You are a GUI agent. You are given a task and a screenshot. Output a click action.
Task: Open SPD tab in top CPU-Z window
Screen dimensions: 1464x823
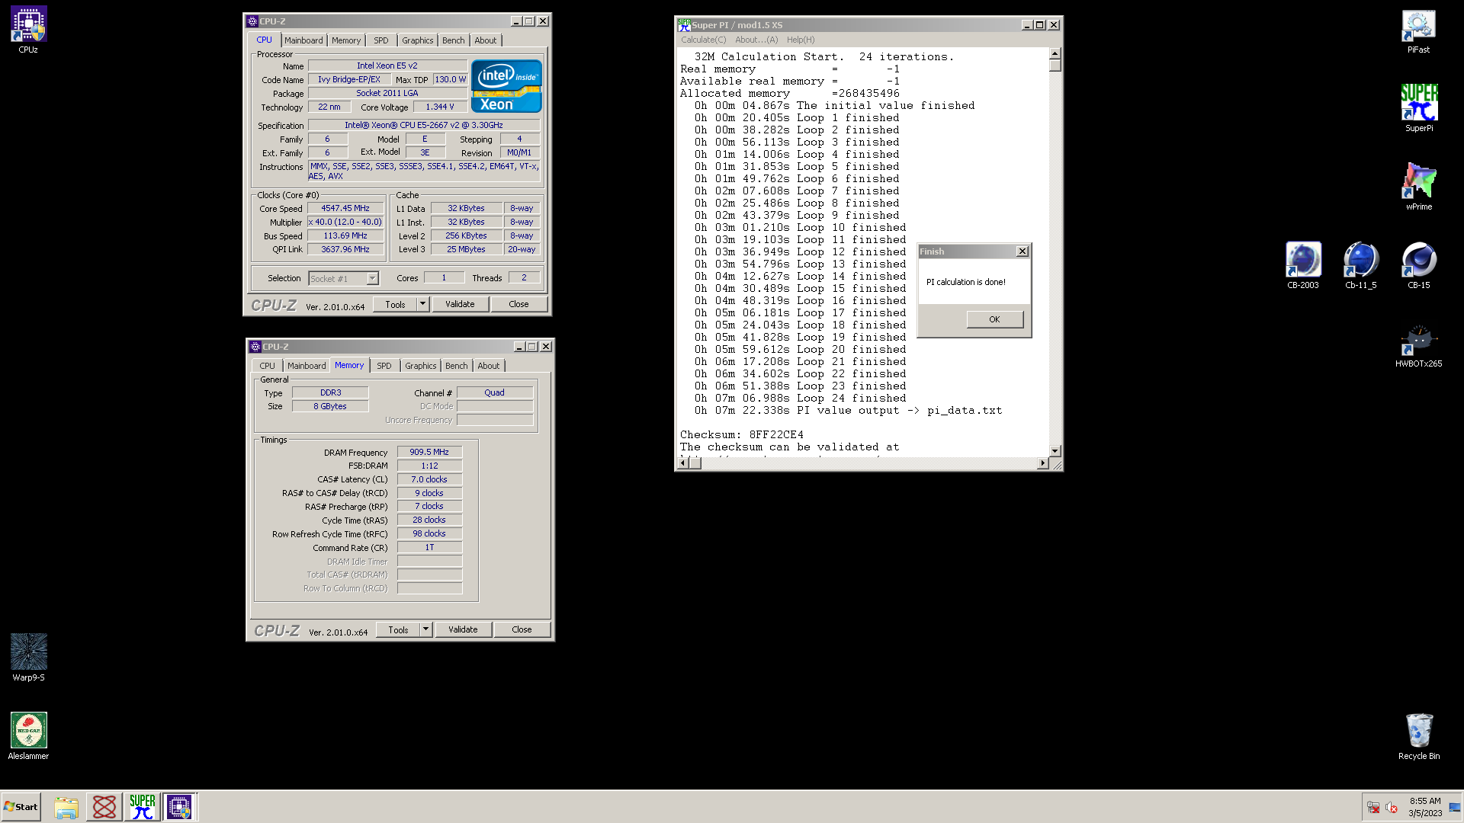pyautogui.click(x=381, y=40)
